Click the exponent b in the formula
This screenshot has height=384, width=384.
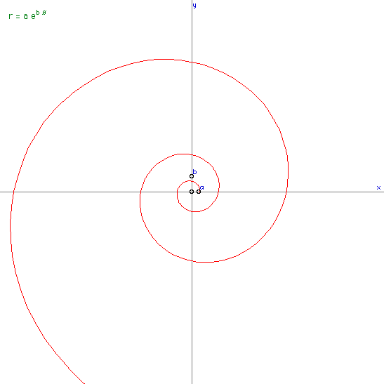click(38, 12)
